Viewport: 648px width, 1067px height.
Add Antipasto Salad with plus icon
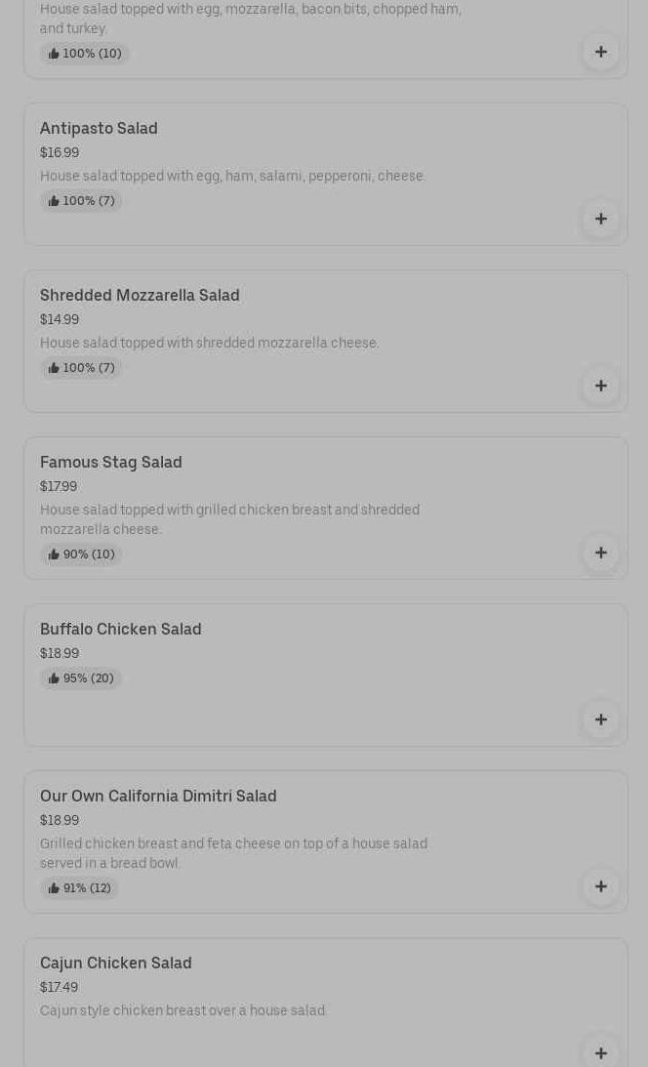(x=600, y=219)
